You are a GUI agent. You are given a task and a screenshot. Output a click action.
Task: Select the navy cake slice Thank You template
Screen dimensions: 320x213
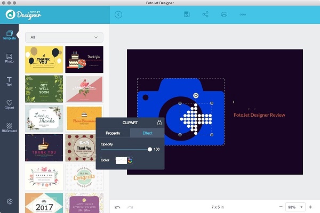pyautogui.click(x=44, y=148)
